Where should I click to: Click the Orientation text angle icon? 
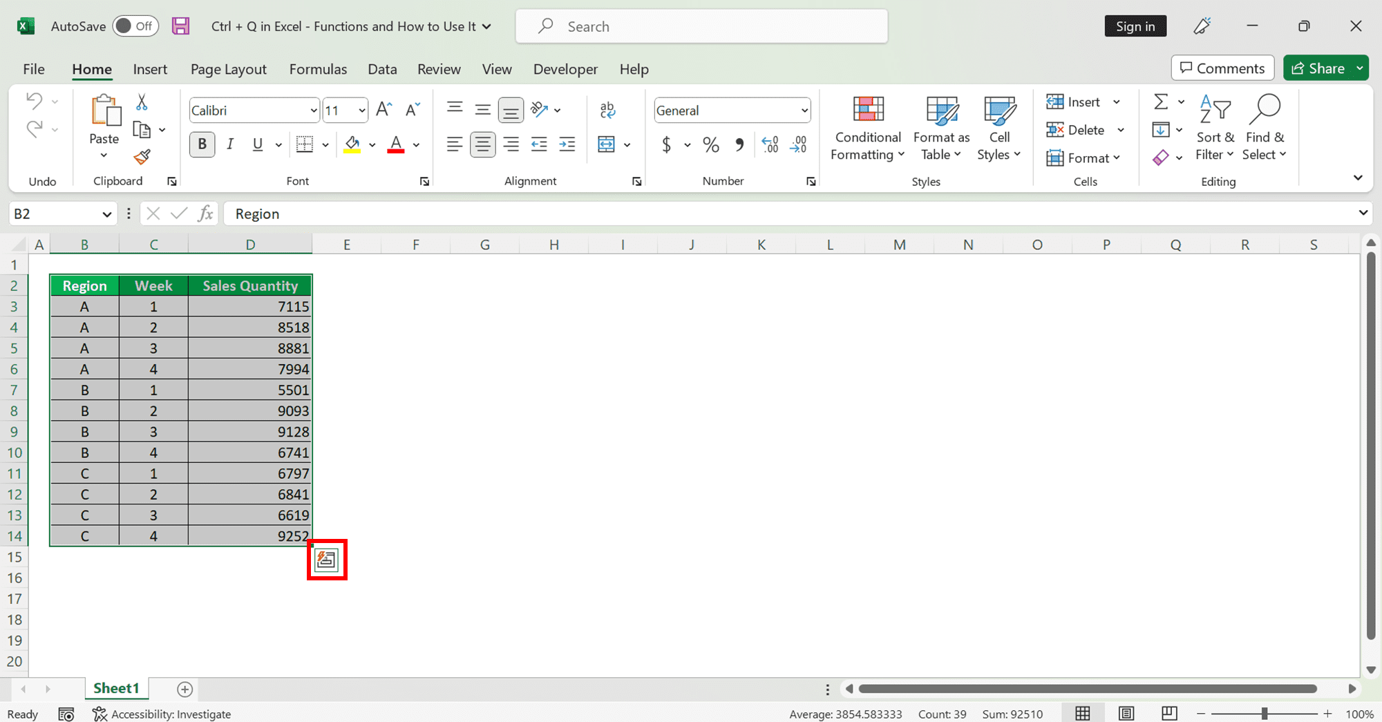(x=539, y=109)
